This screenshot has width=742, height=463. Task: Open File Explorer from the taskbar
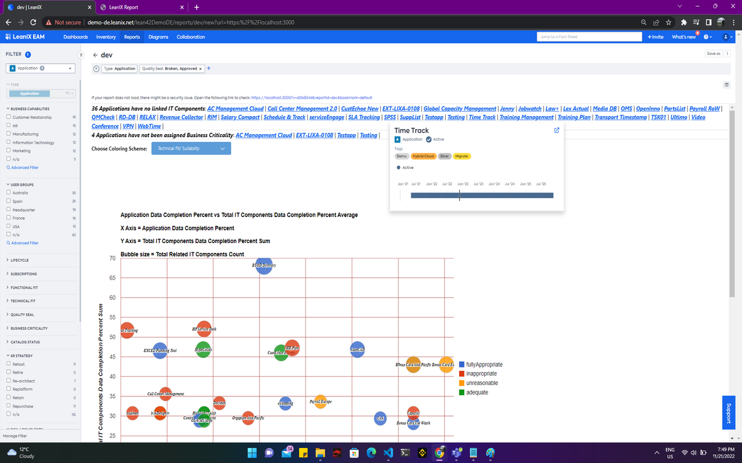[x=320, y=453]
